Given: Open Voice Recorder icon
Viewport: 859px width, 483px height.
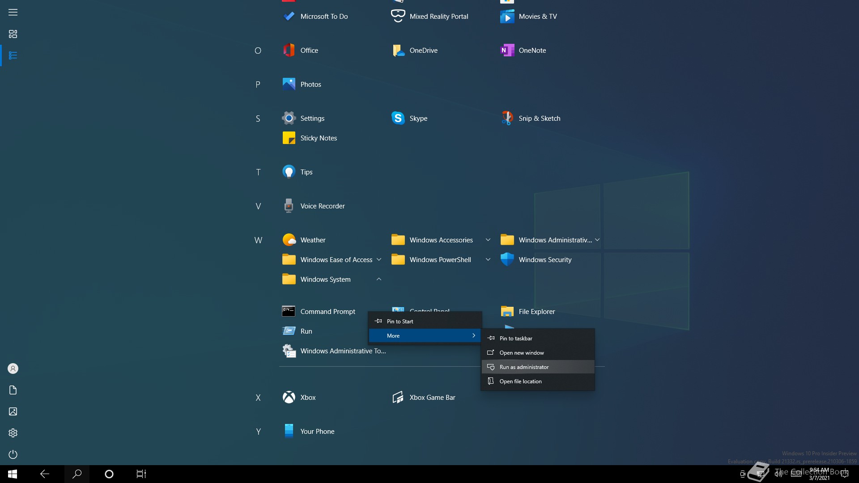Looking at the screenshot, I should coord(289,206).
